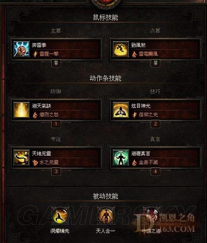Click the 迴天氣訣 golden light skill icon

[x=22, y=110]
